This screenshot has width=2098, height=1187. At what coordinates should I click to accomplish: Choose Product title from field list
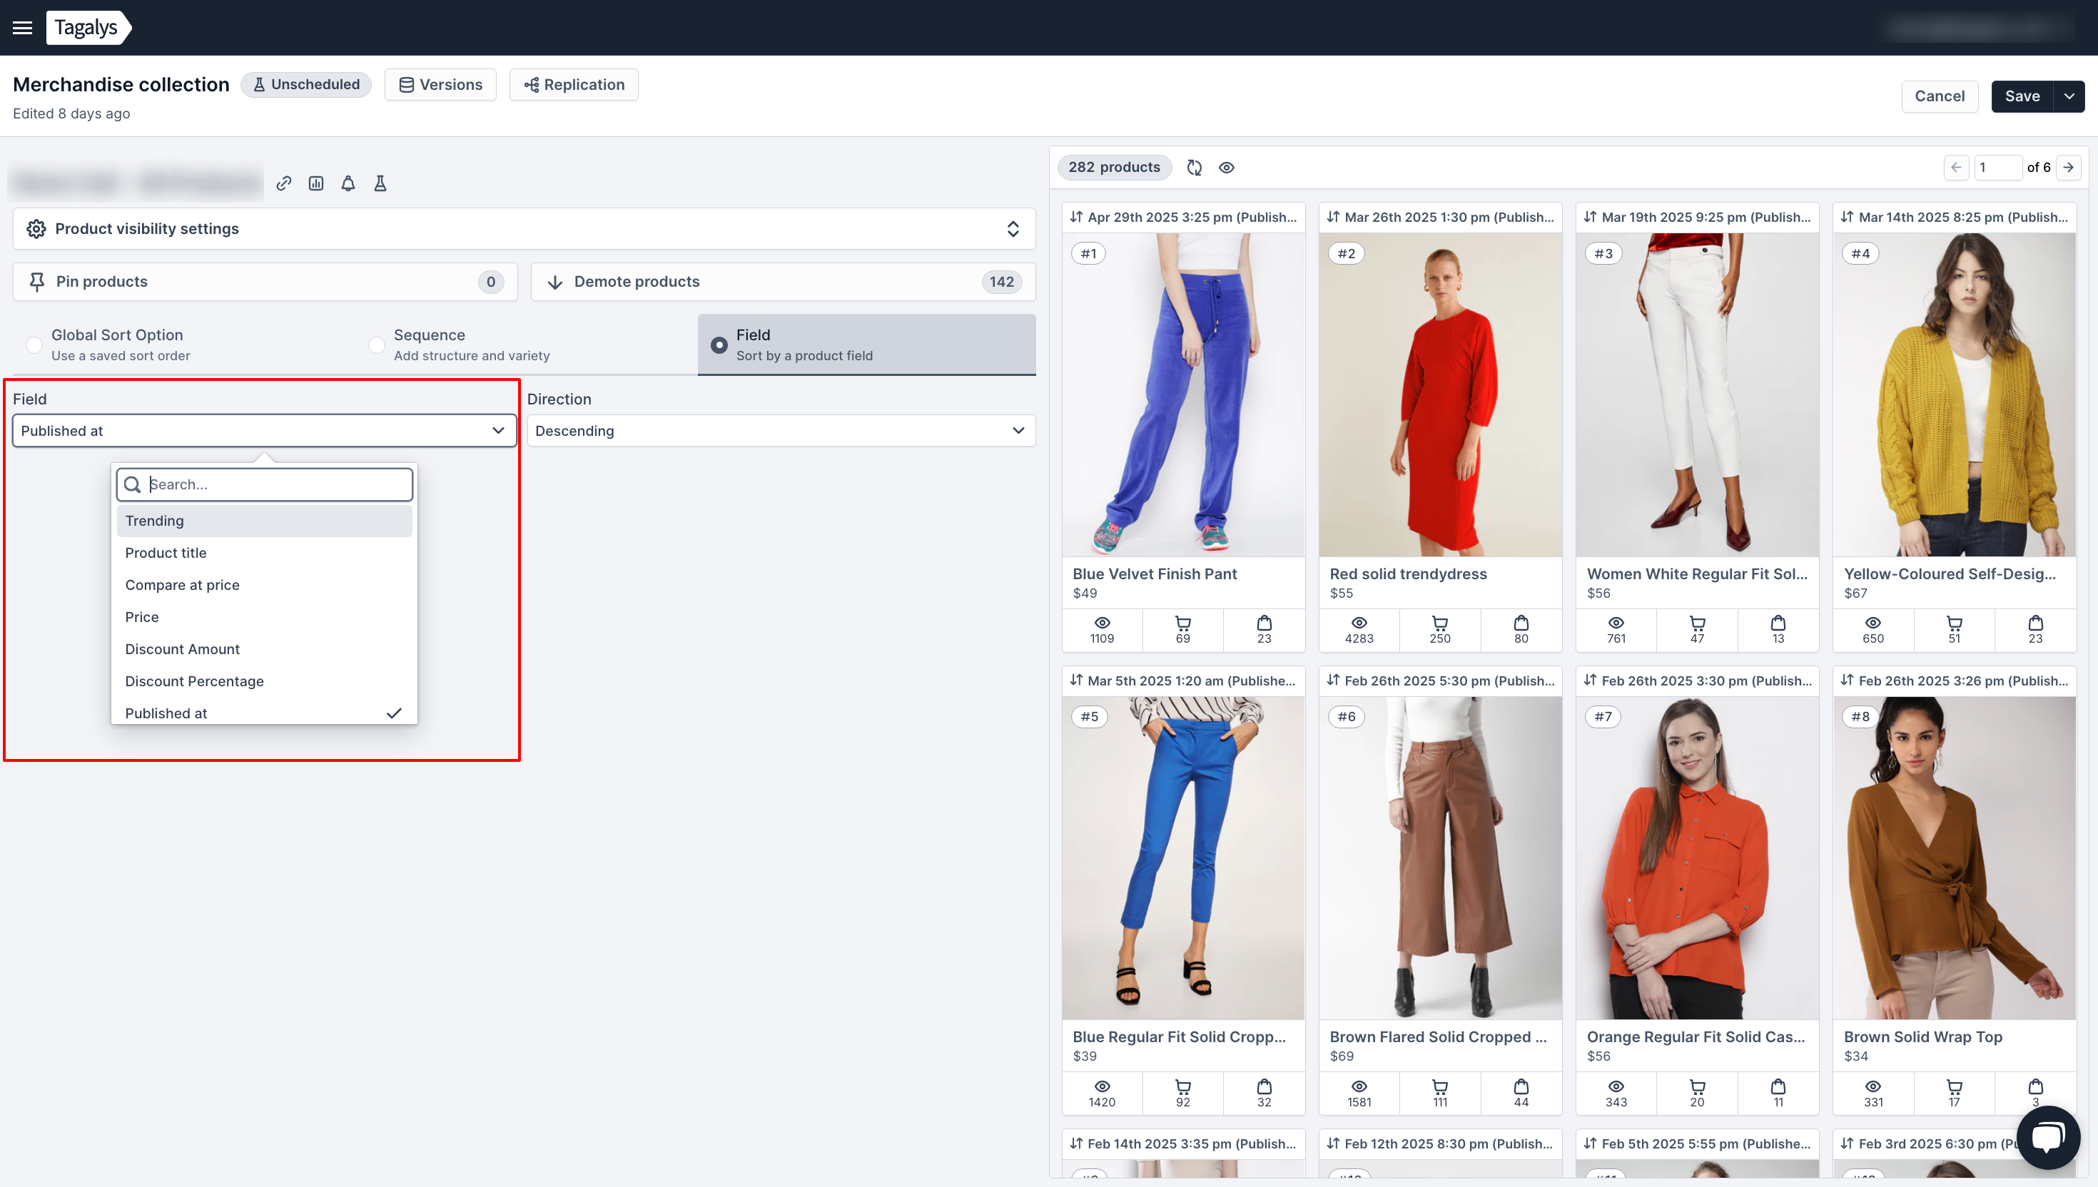pos(264,553)
